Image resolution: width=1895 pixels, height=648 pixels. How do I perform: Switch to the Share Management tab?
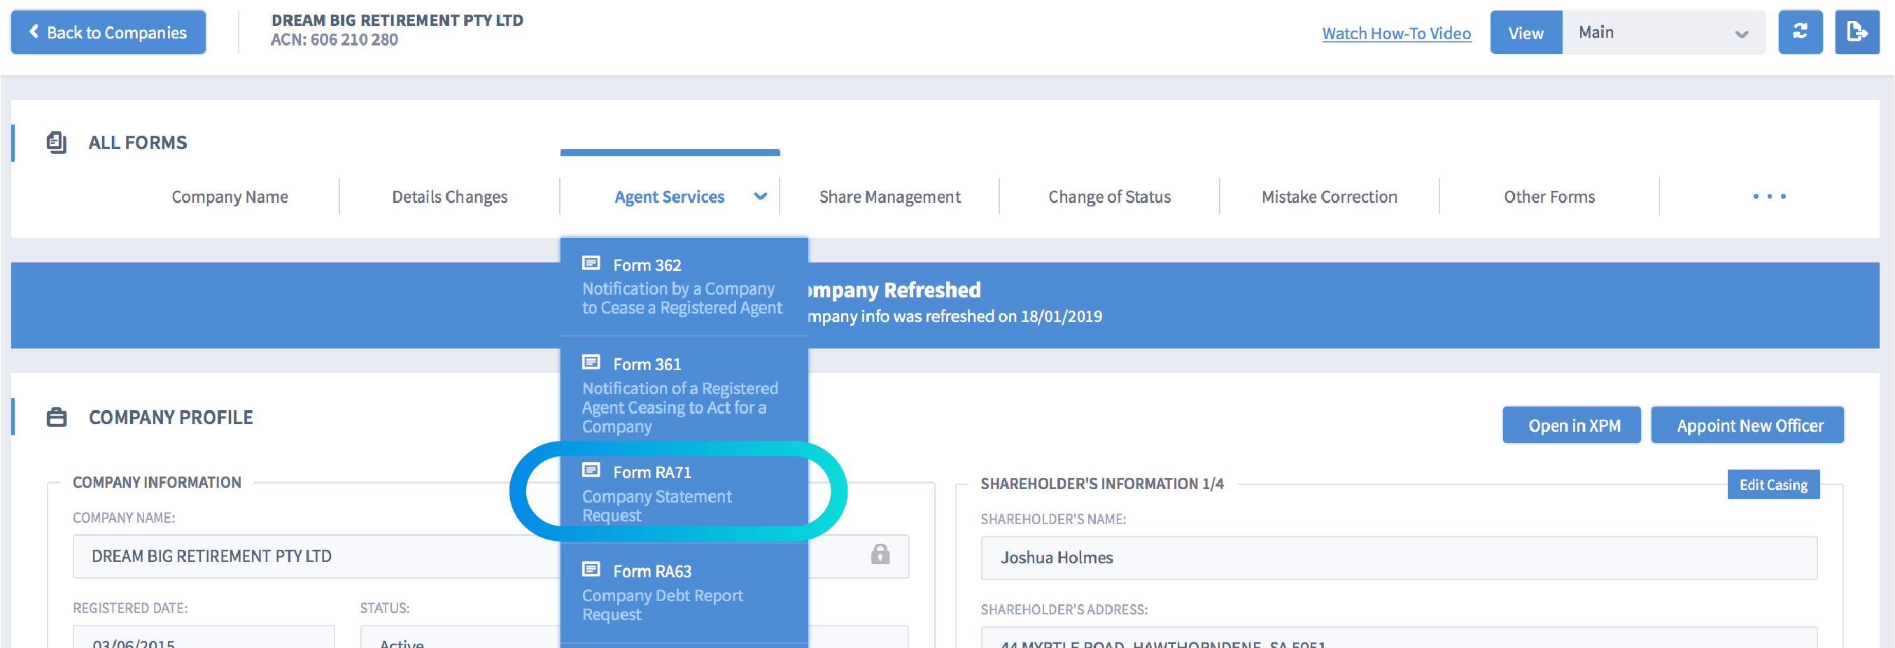coord(889,197)
